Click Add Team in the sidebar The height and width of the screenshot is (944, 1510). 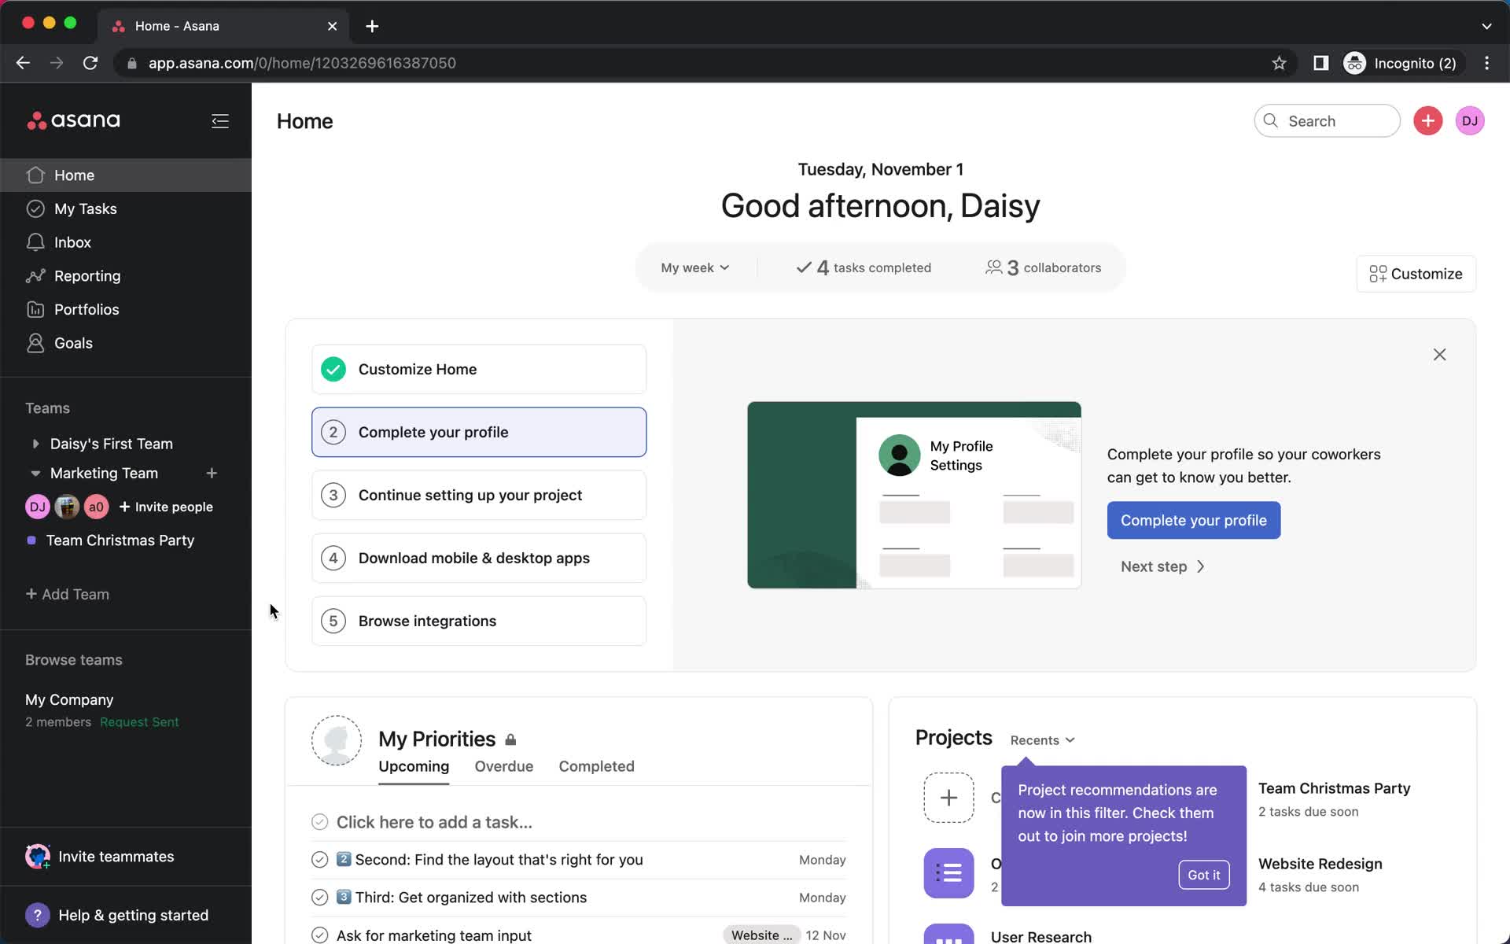coord(68,594)
